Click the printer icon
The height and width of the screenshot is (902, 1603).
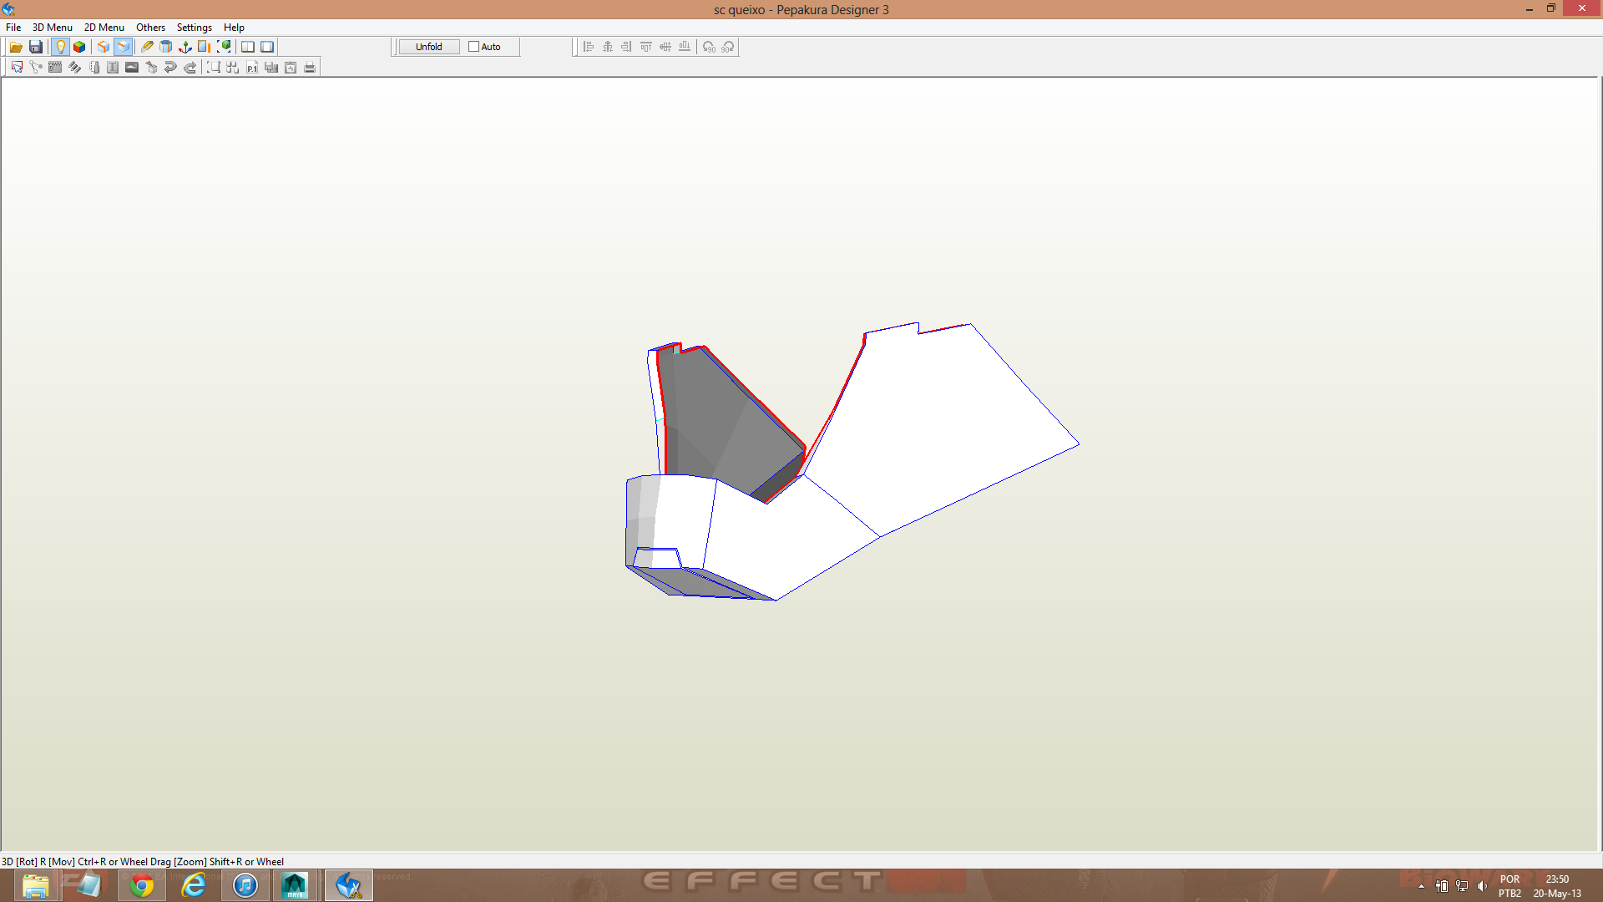click(x=310, y=68)
